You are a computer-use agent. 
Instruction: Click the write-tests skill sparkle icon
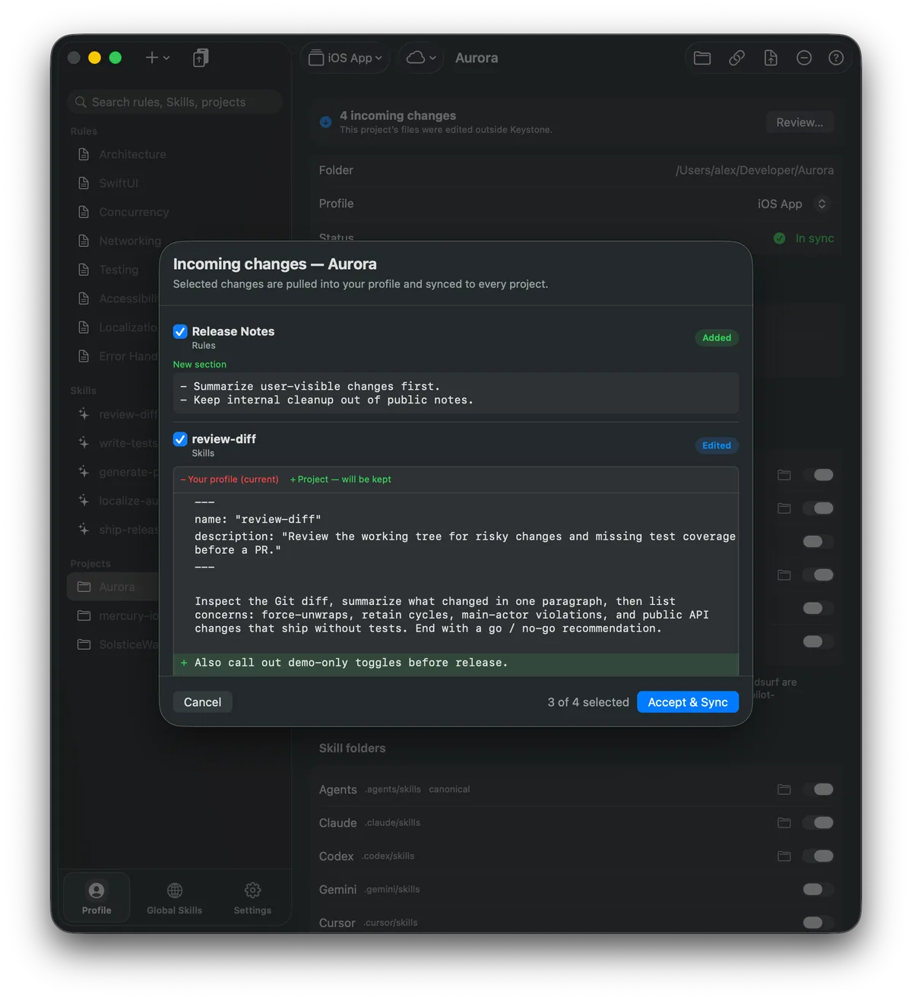[84, 443]
